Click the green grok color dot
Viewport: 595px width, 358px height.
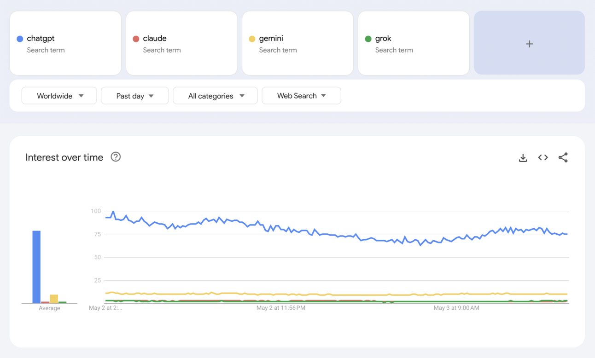368,39
